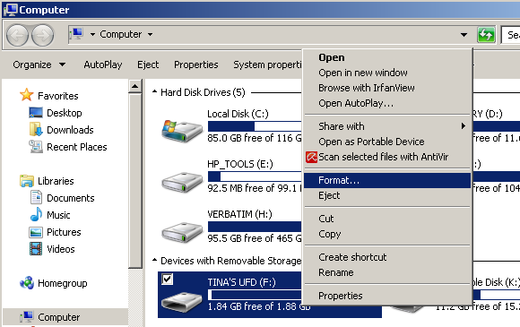Click "85.0 GB free of 116" text
The height and width of the screenshot is (327, 520).
click(x=250, y=138)
